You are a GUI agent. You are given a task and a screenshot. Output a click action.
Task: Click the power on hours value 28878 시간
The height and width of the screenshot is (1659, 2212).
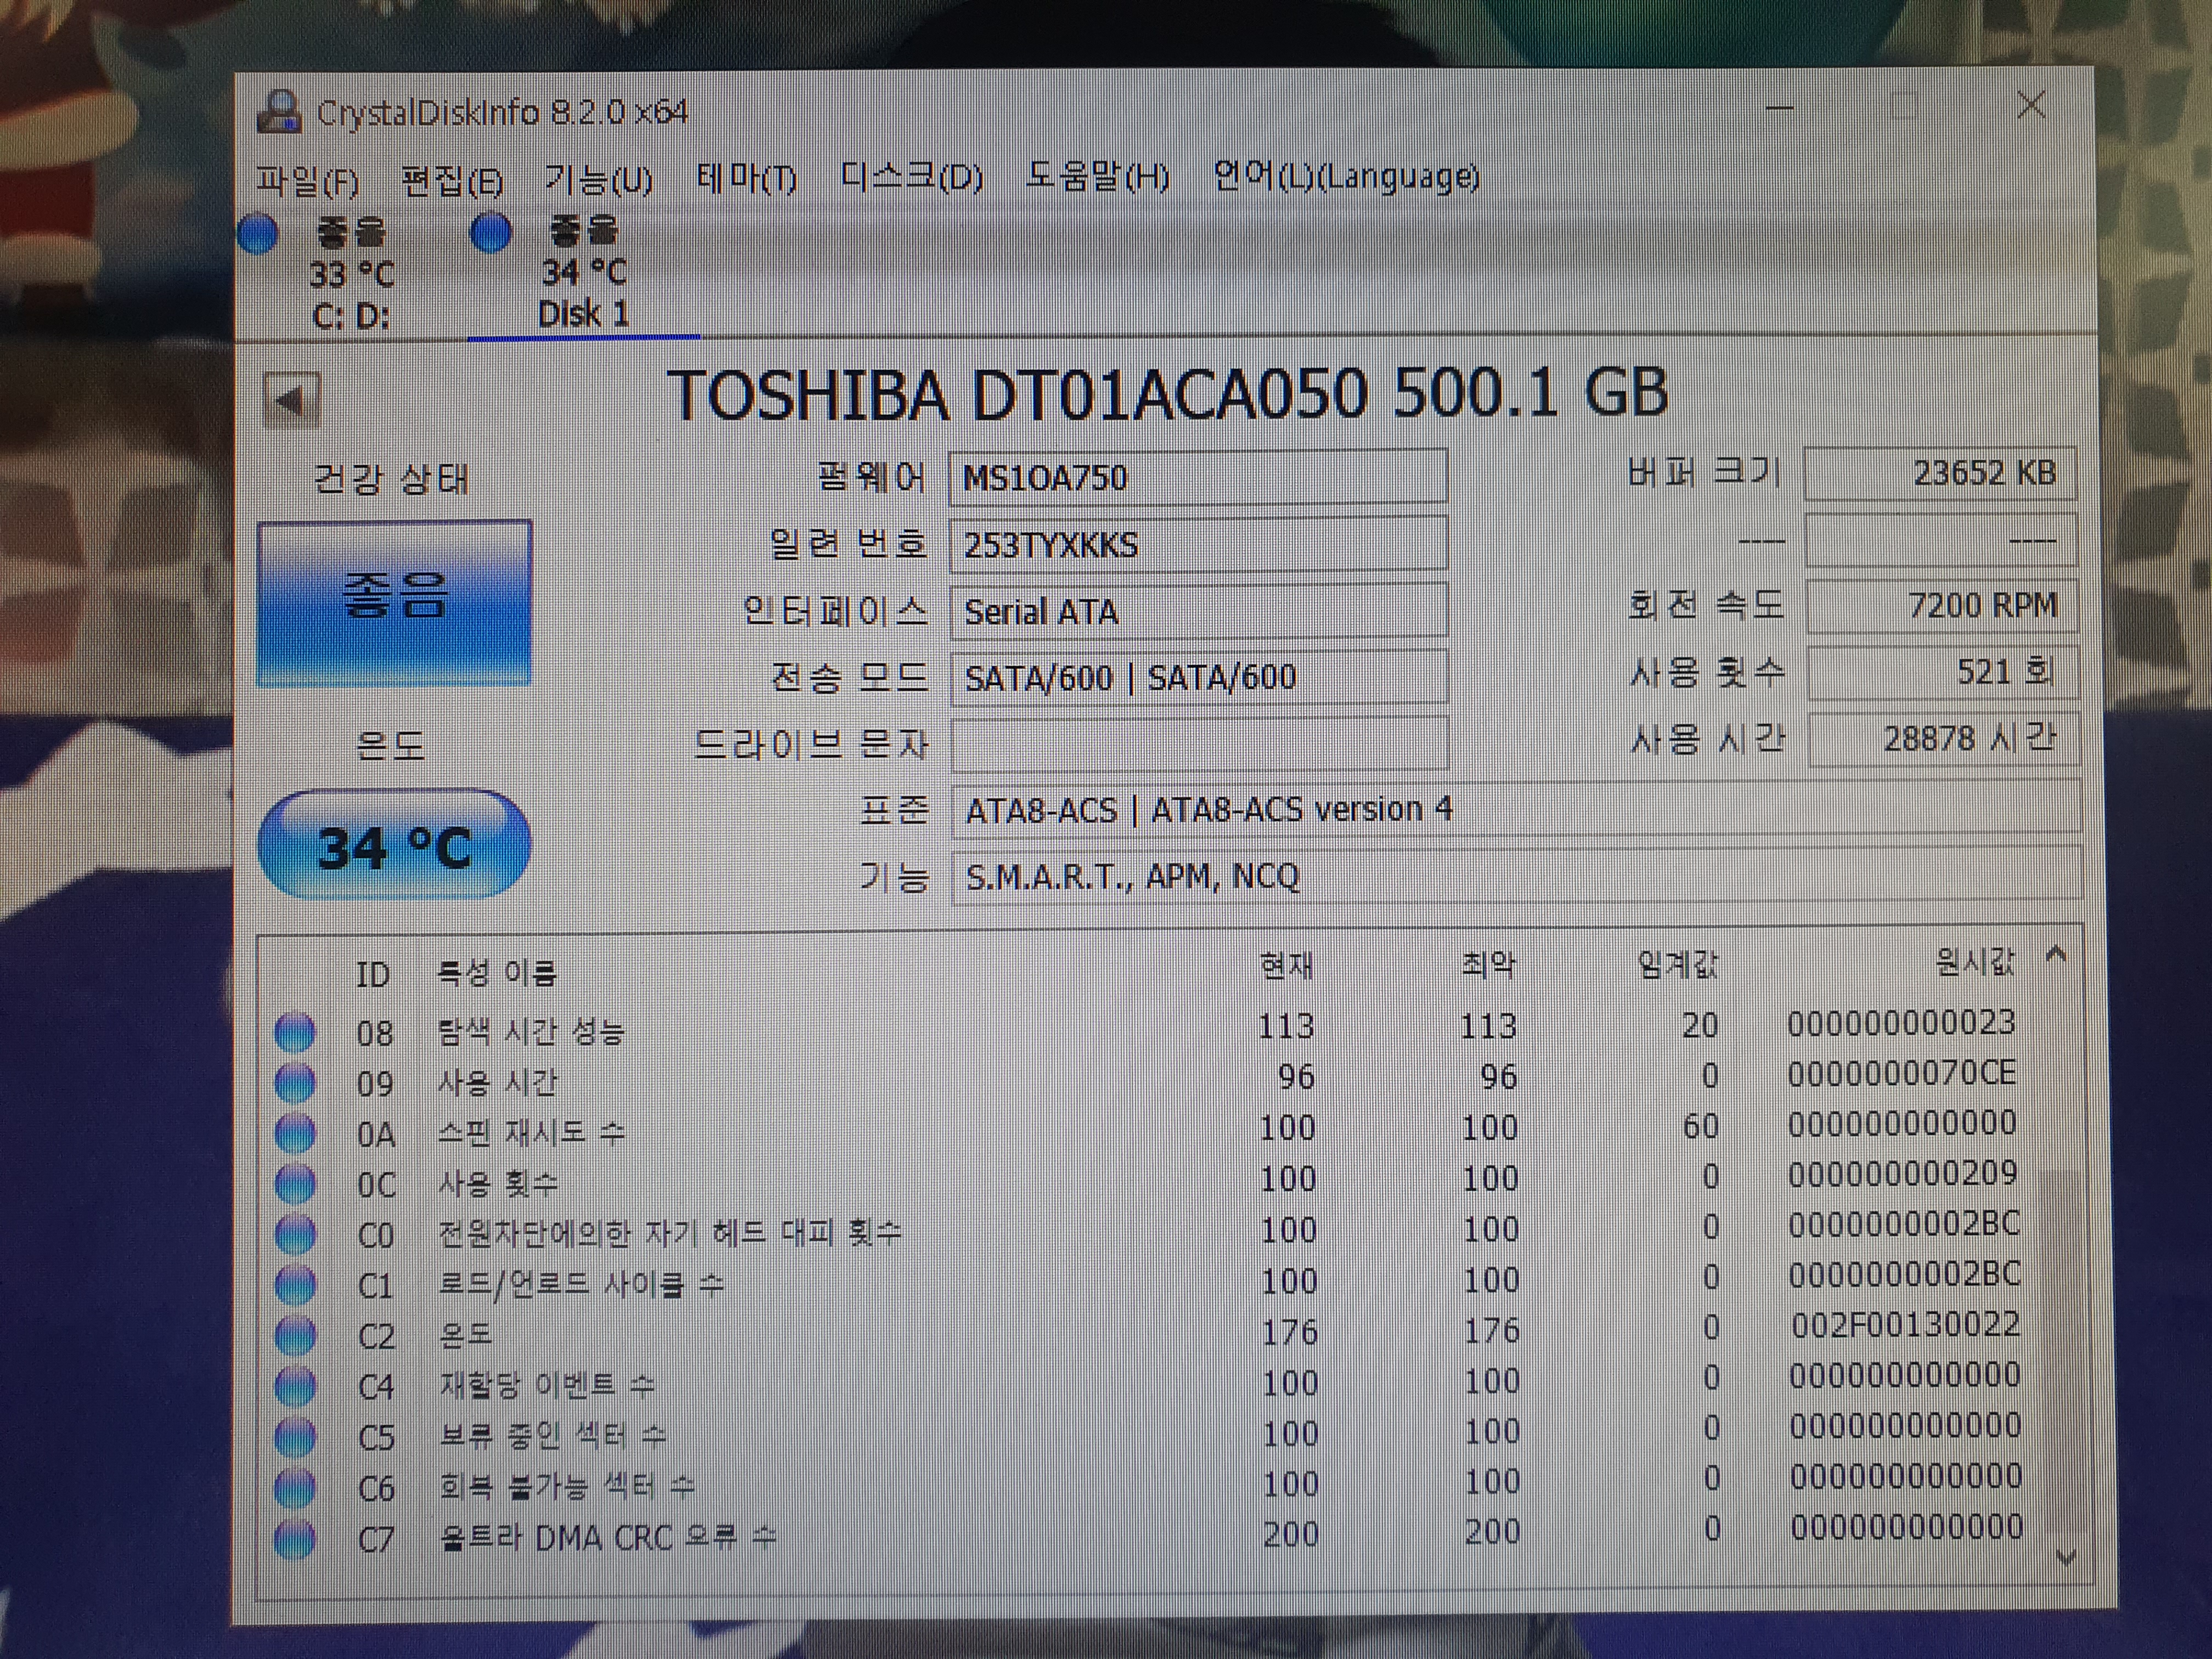[x=1944, y=739]
